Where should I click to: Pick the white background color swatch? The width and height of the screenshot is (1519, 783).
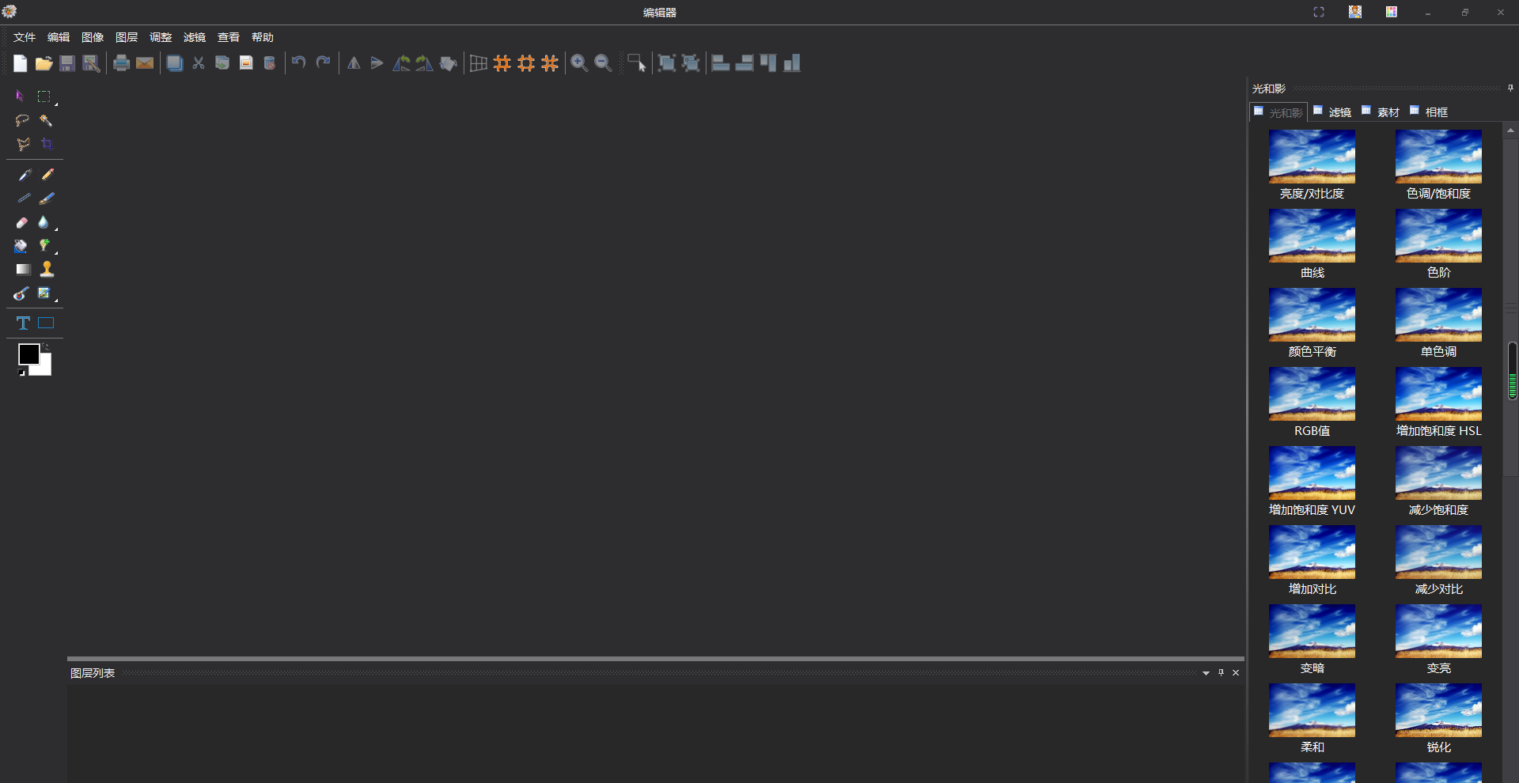[45, 369]
